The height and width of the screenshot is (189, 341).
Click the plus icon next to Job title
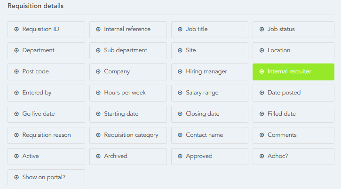coord(180,29)
